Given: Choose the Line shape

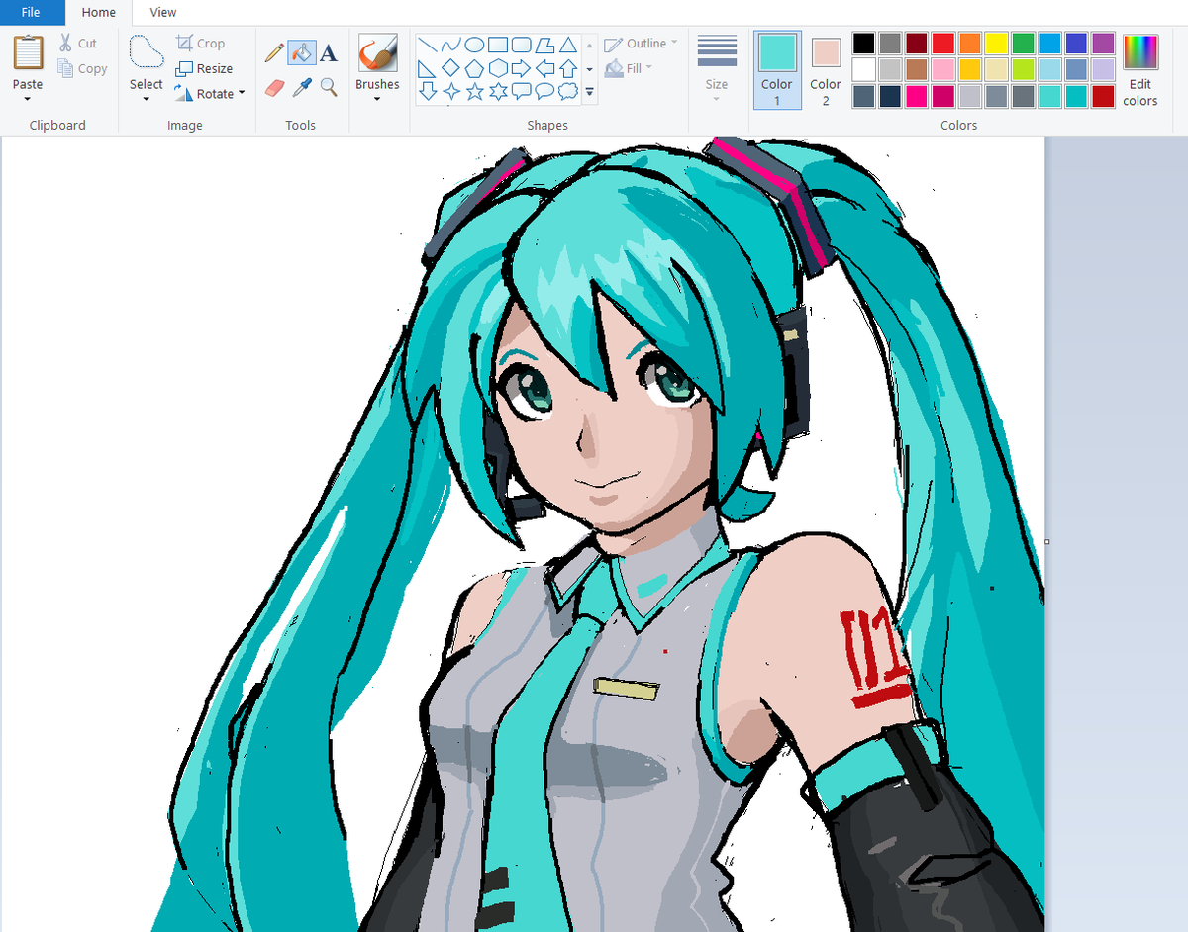Looking at the screenshot, I should [x=428, y=45].
